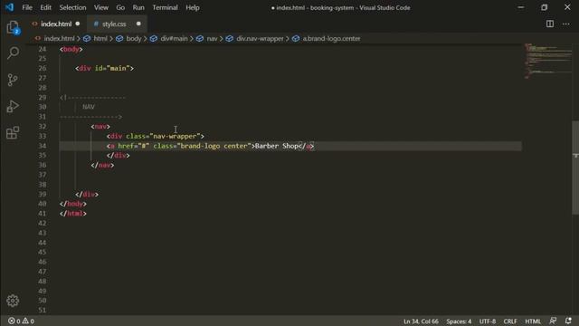Click the feedback icon in status bar
579x326 pixels.
(x=553, y=321)
